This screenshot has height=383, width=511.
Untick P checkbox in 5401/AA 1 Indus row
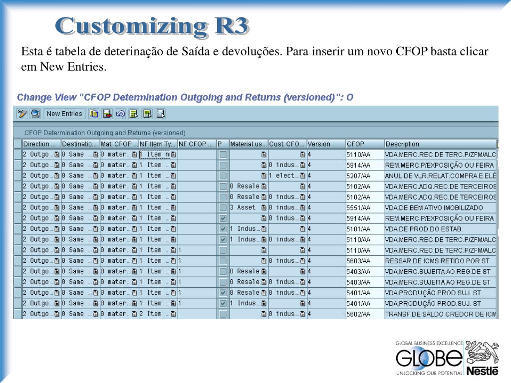click(223, 304)
